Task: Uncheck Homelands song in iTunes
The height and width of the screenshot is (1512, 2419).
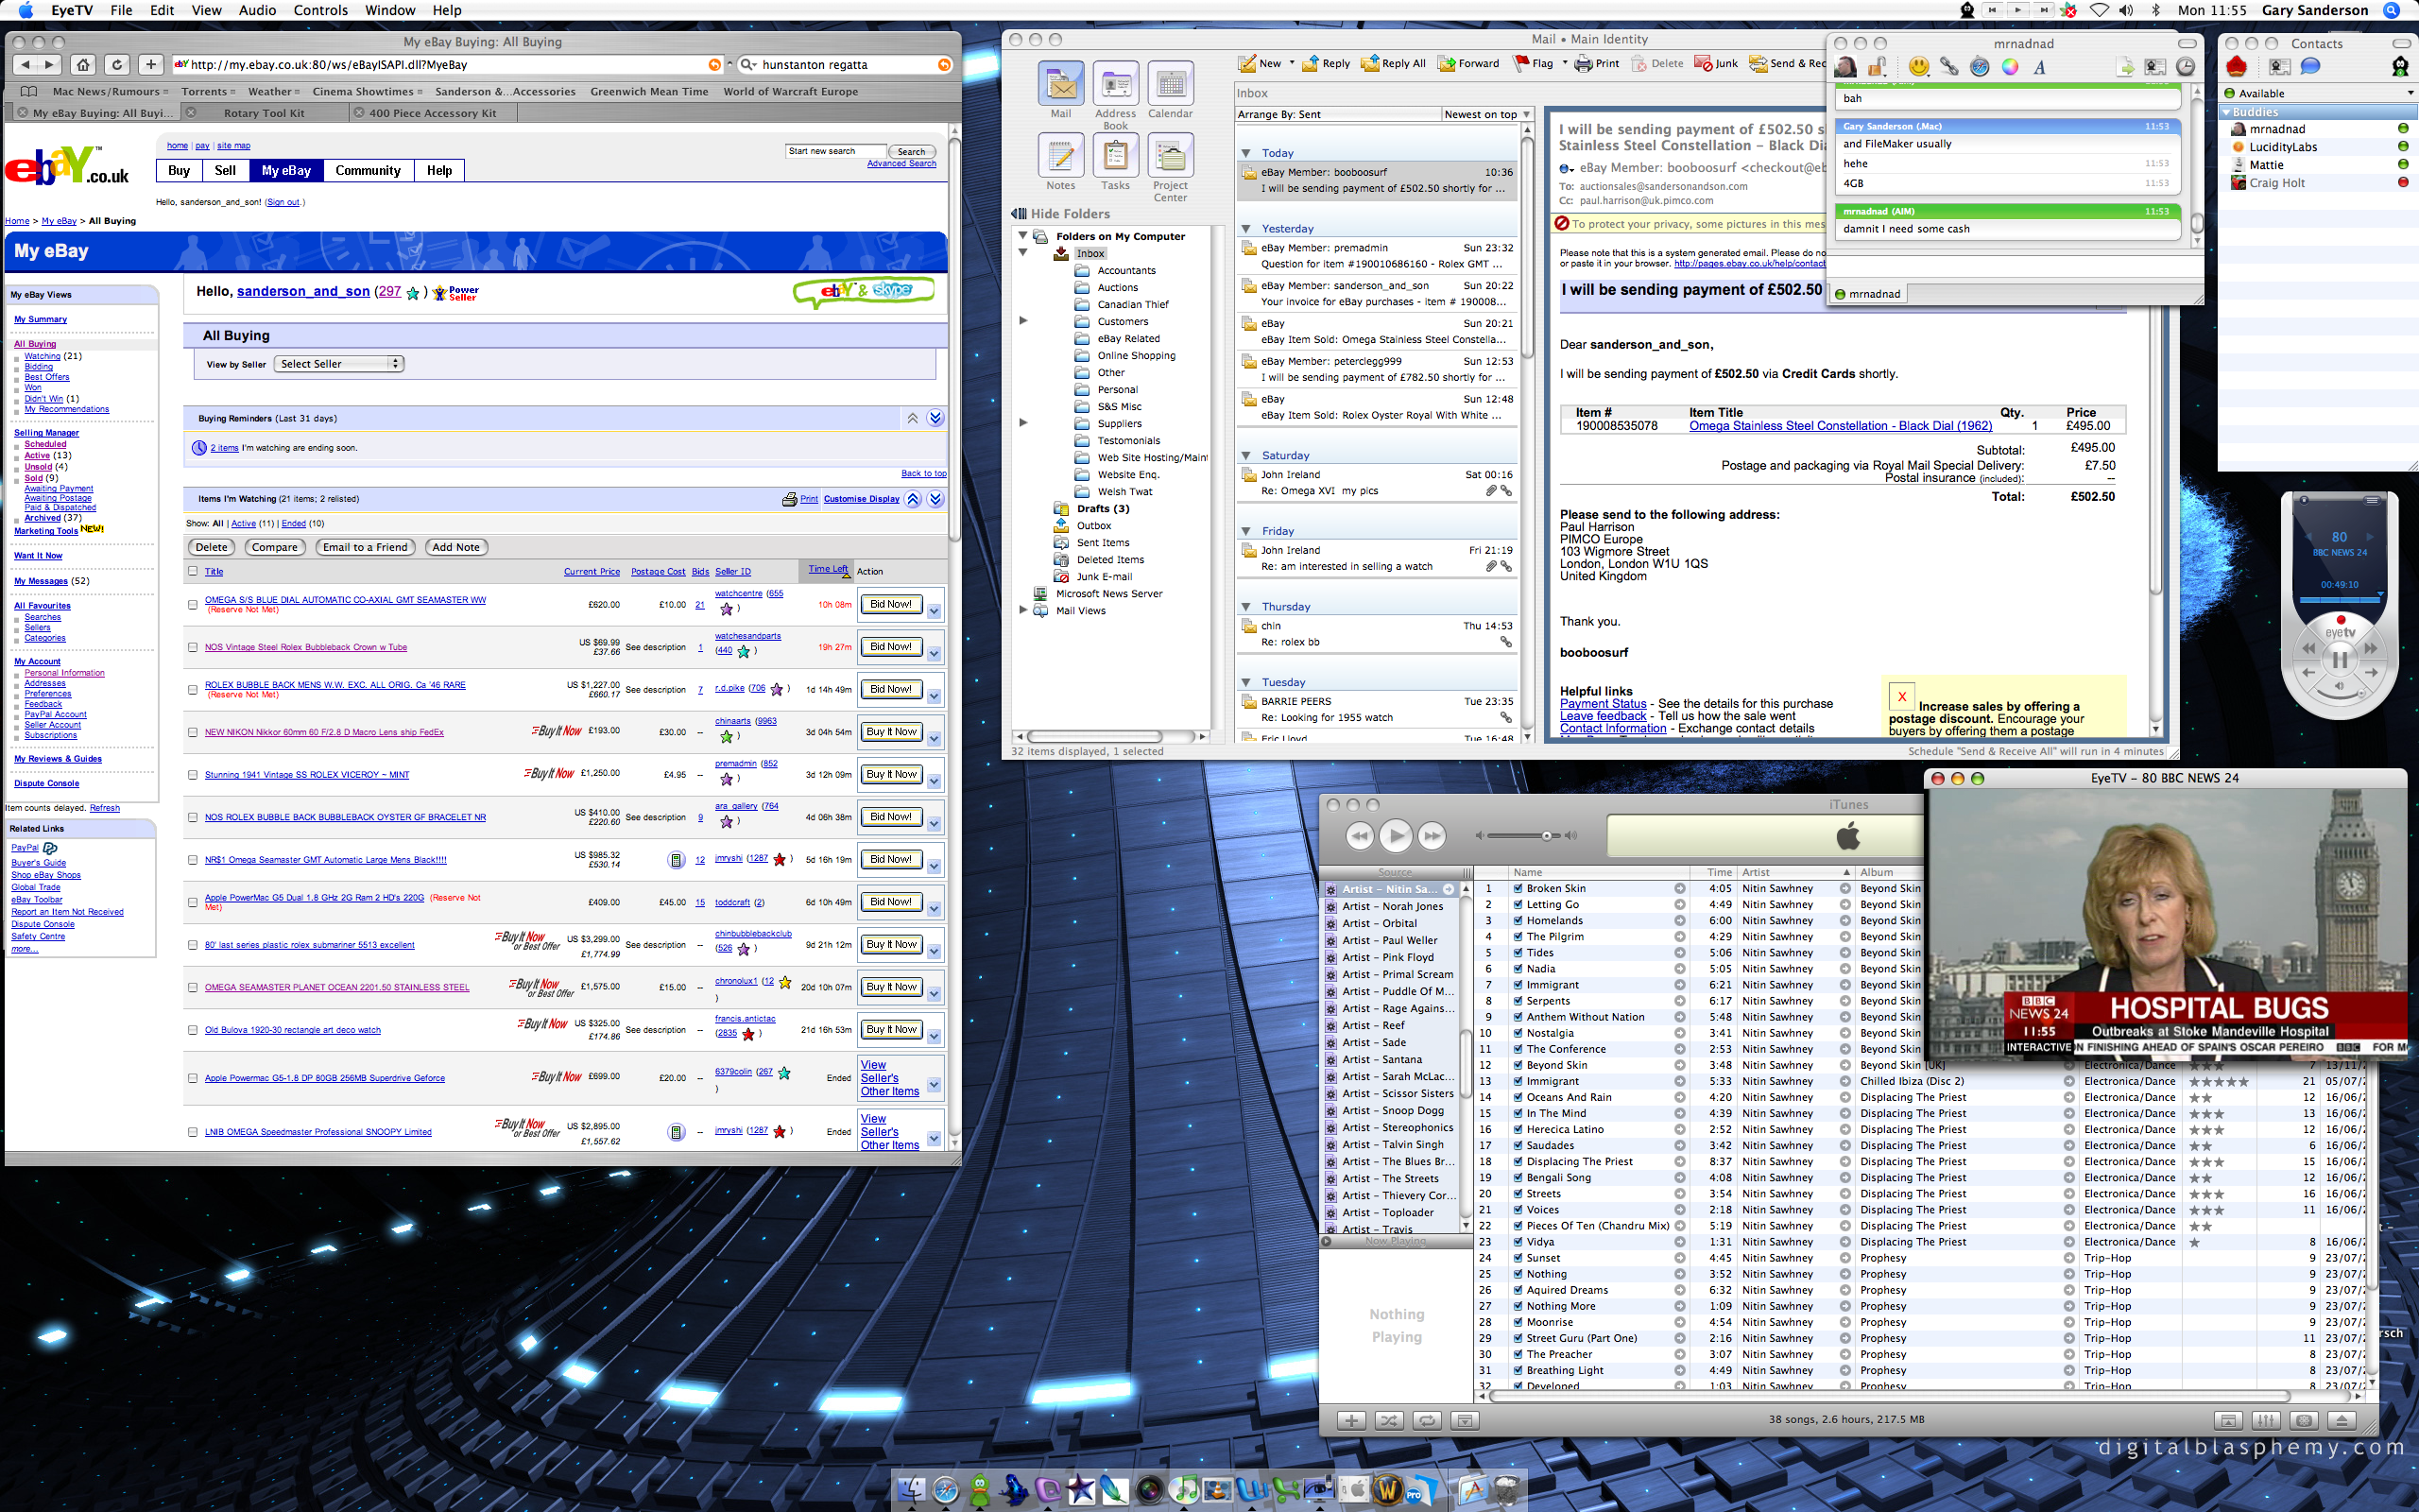Action: click(1518, 920)
